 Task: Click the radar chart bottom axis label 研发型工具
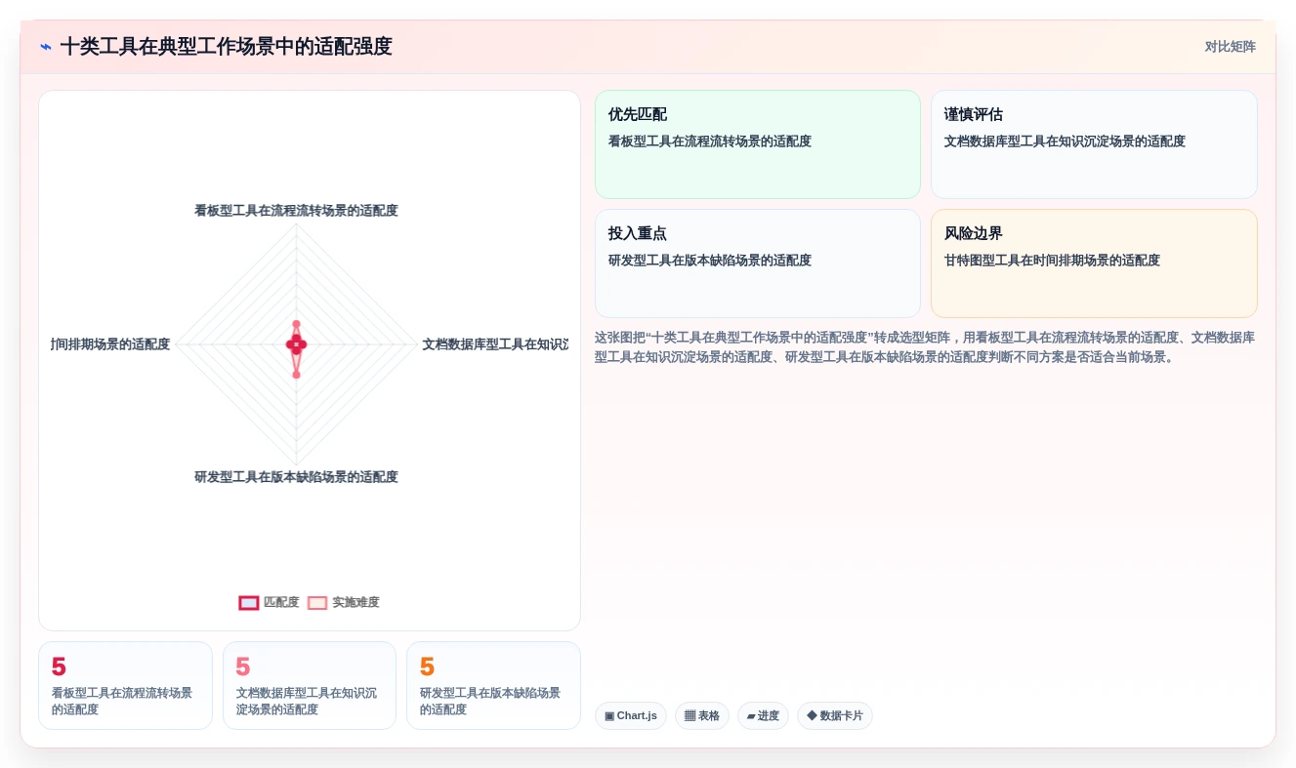coord(296,477)
